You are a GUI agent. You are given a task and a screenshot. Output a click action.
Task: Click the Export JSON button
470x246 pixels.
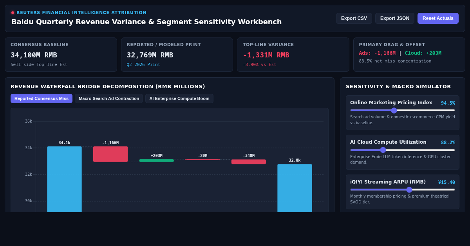(x=395, y=18)
